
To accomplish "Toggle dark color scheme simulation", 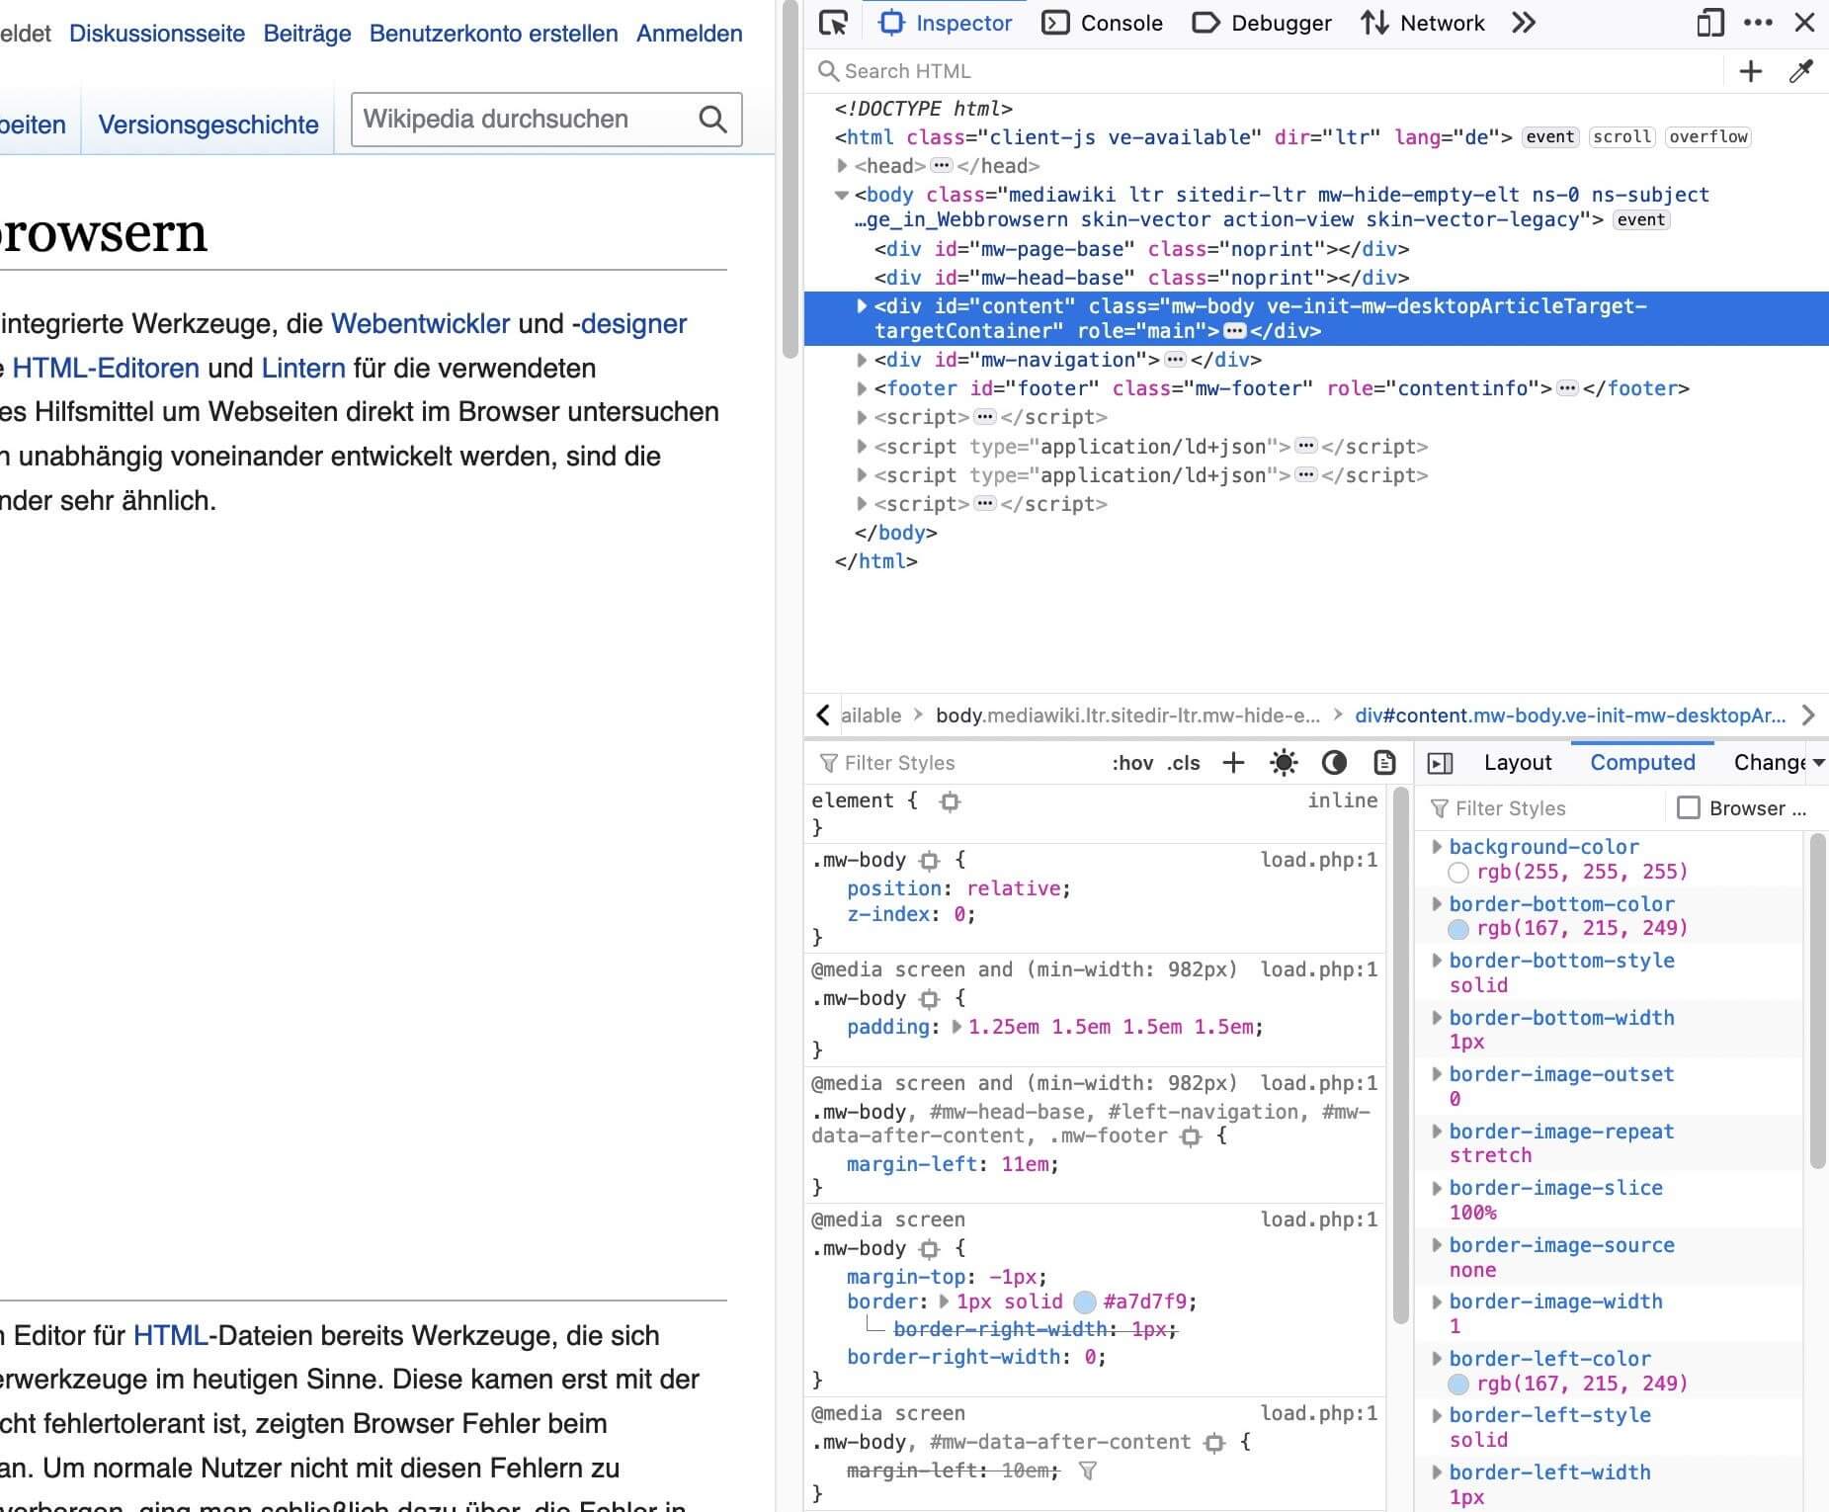I will point(1334,762).
